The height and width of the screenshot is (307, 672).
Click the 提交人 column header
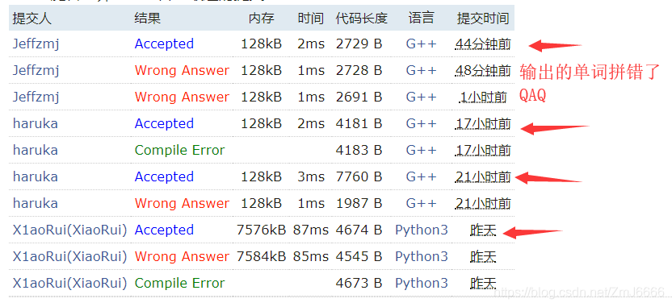pyautogui.click(x=32, y=18)
